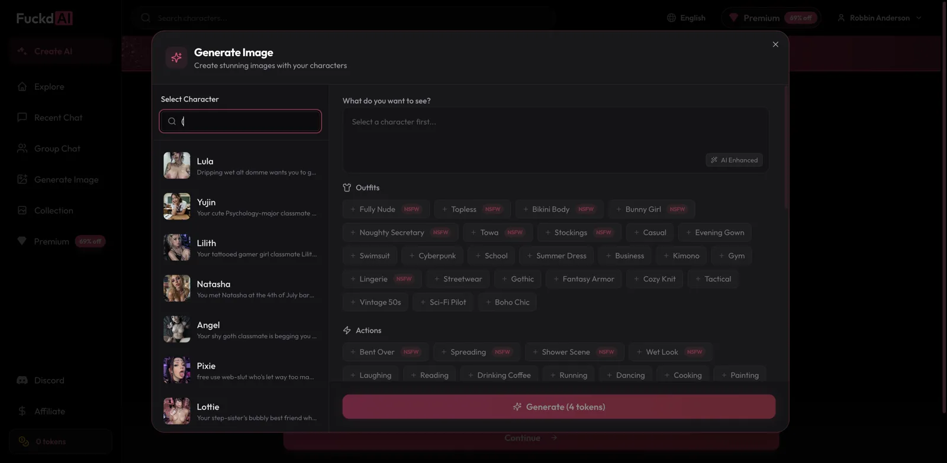Screen dimensions: 947x463
Task: Click the shirt icon next to Outfits
Action: (347, 187)
